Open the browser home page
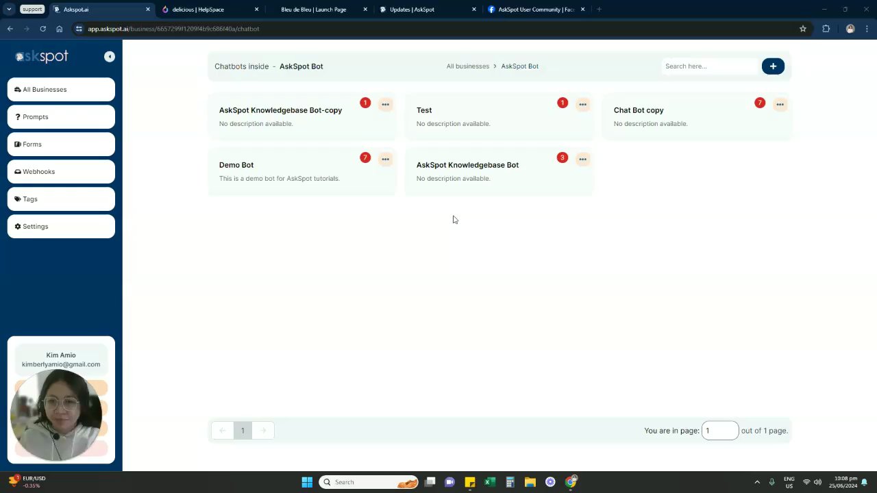The height and width of the screenshot is (493, 877). click(x=59, y=29)
